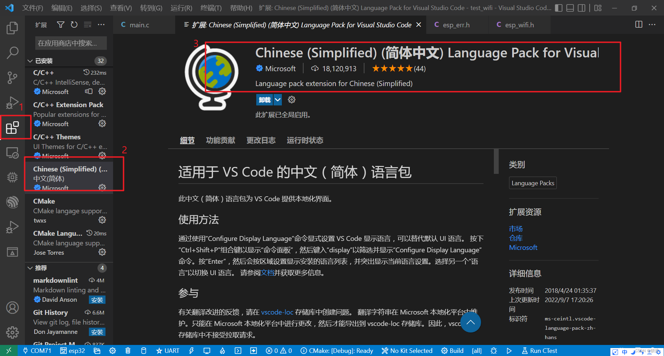Open the 仓库 repository link

click(x=516, y=238)
